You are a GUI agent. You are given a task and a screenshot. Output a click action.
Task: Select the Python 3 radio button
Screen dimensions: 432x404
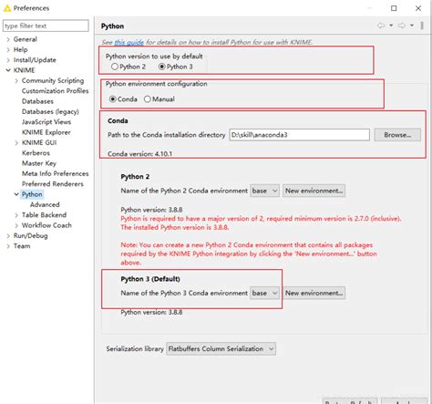[162, 67]
